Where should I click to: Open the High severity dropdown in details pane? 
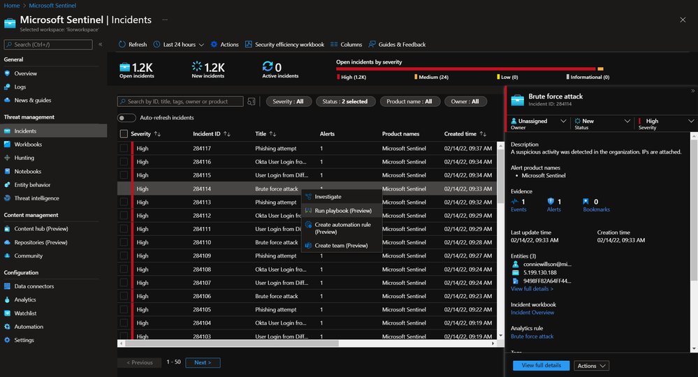(x=666, y=124)
